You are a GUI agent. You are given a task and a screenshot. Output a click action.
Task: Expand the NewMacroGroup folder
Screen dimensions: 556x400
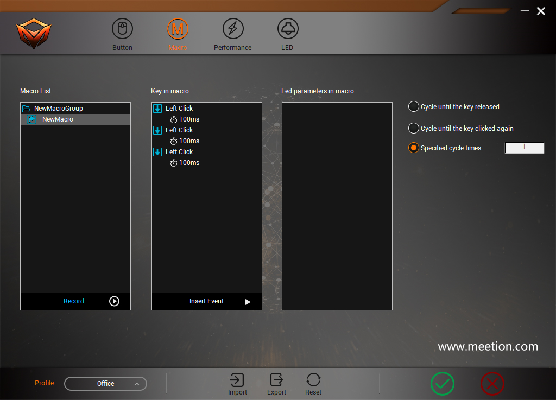pyautogui.click(x=26, y=108)
